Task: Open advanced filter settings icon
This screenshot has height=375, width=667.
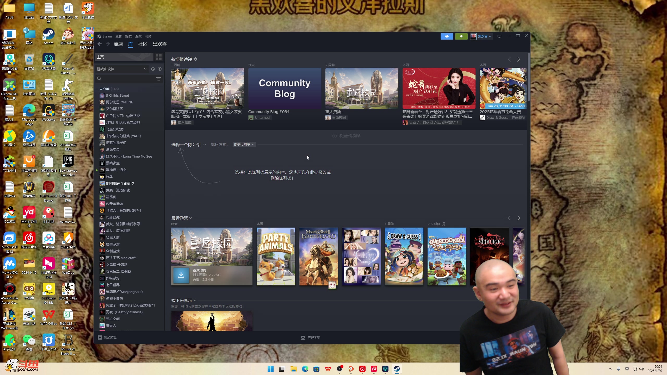Action: pos(158,79)
